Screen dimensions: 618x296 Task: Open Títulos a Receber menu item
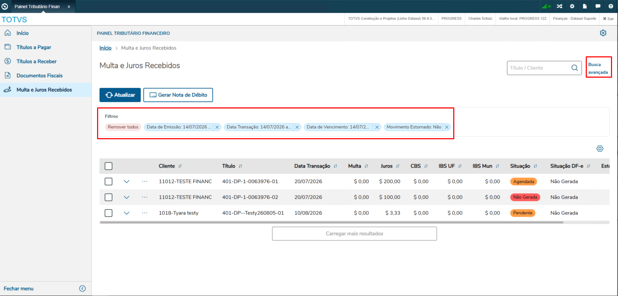(46, 61)
